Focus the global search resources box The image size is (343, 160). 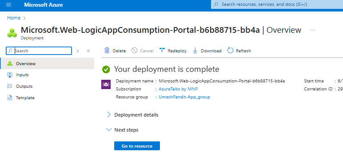pyautogui.click(x=277, y=4)
